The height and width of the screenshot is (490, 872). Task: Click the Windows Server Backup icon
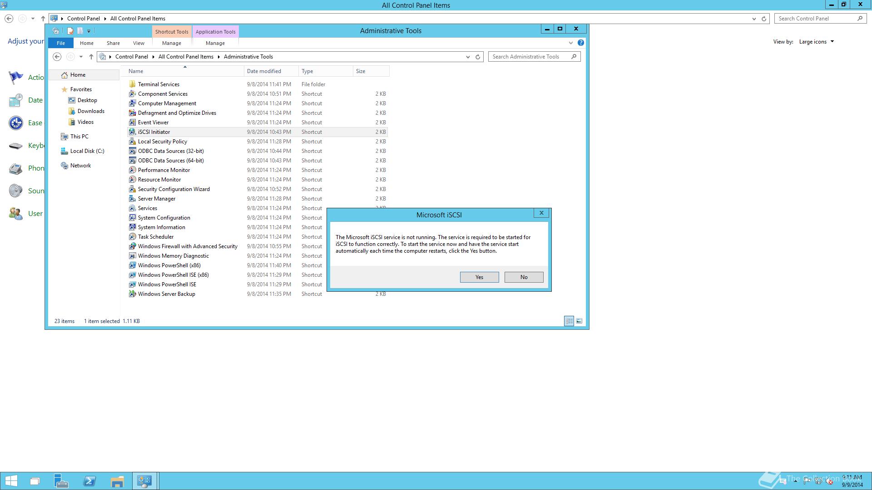(x=132, y=294)
